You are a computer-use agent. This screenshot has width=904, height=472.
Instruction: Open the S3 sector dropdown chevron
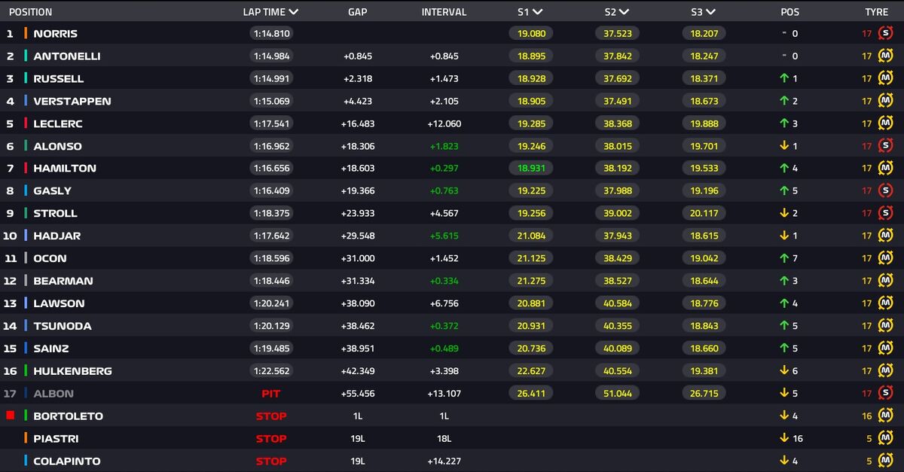710,12
